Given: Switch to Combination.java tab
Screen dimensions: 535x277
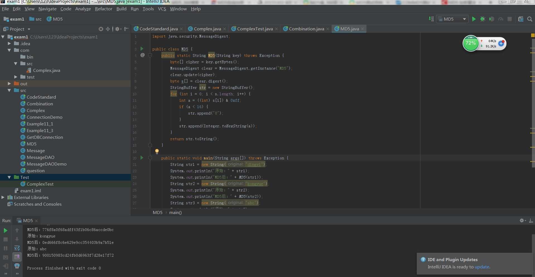Looking at the screenshot, I should coord(306,29).
